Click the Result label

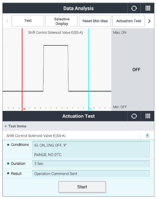click(16, 174)
